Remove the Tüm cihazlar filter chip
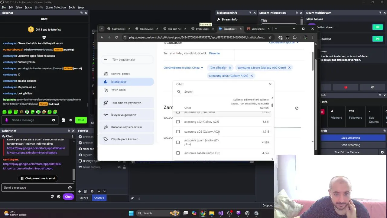Image resolution: width=387 pixels, height=218 pixels. [x=230, y=68]
